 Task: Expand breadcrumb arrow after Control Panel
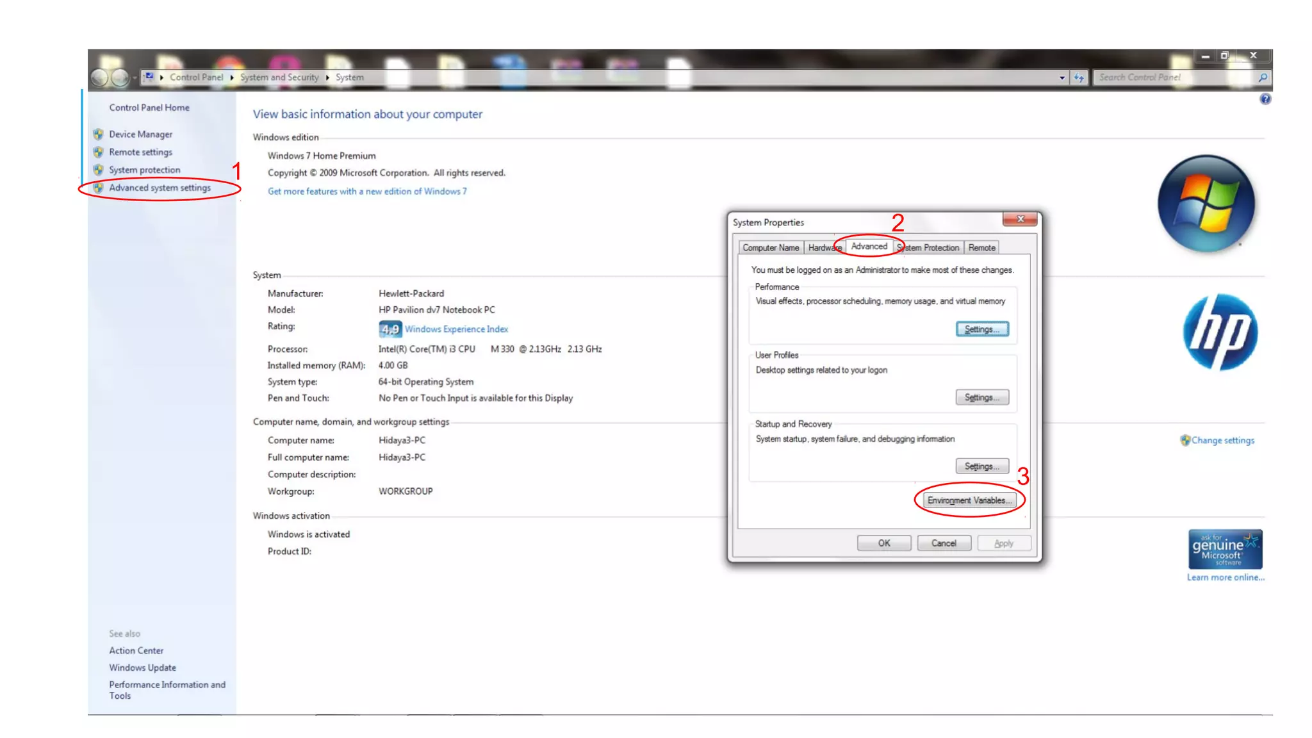232,78
